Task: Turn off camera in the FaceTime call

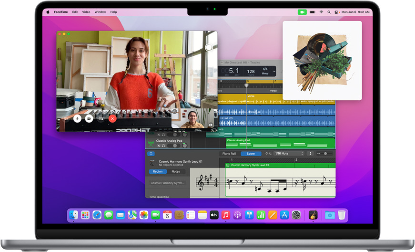Action: click(89, 119)
